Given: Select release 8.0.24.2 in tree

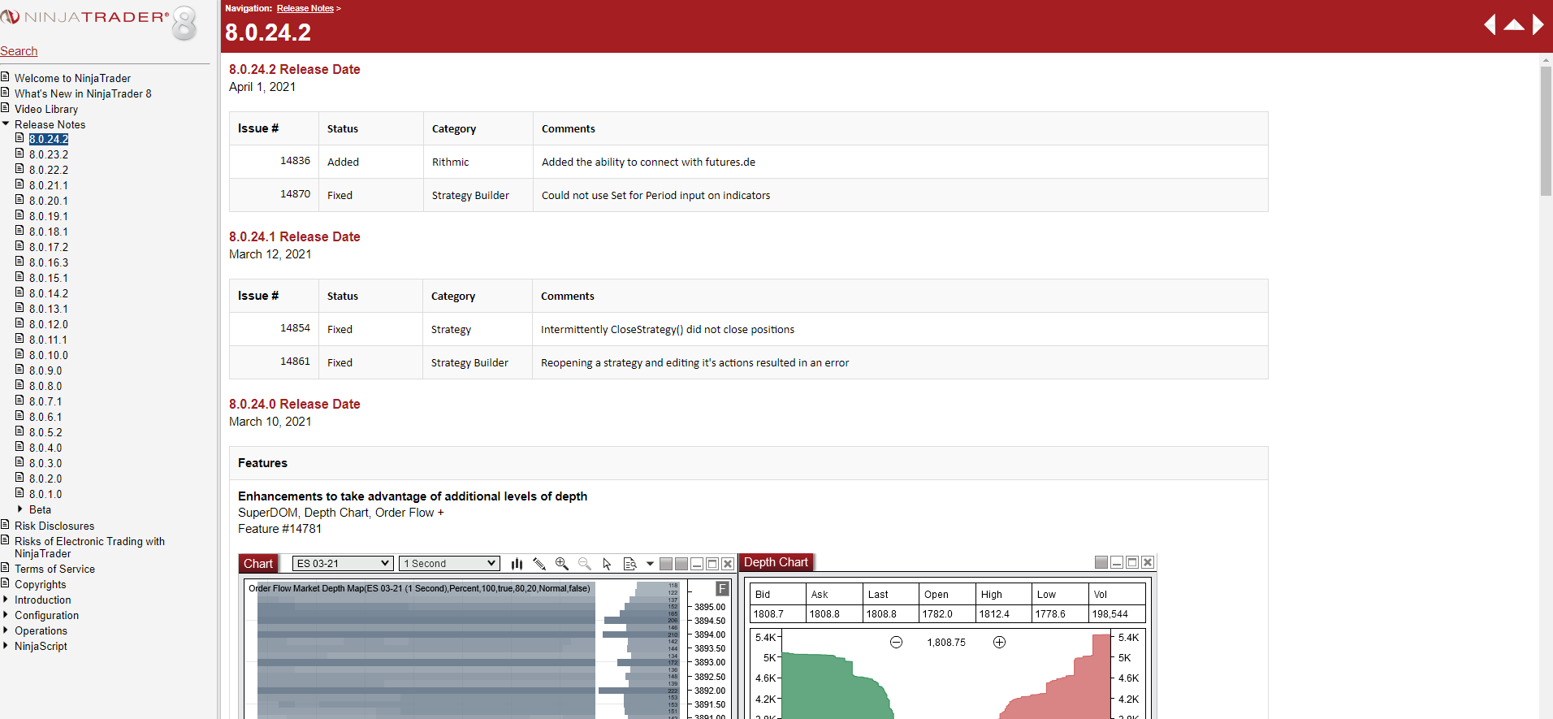Looking at the screenshot, I should (49, 139).
